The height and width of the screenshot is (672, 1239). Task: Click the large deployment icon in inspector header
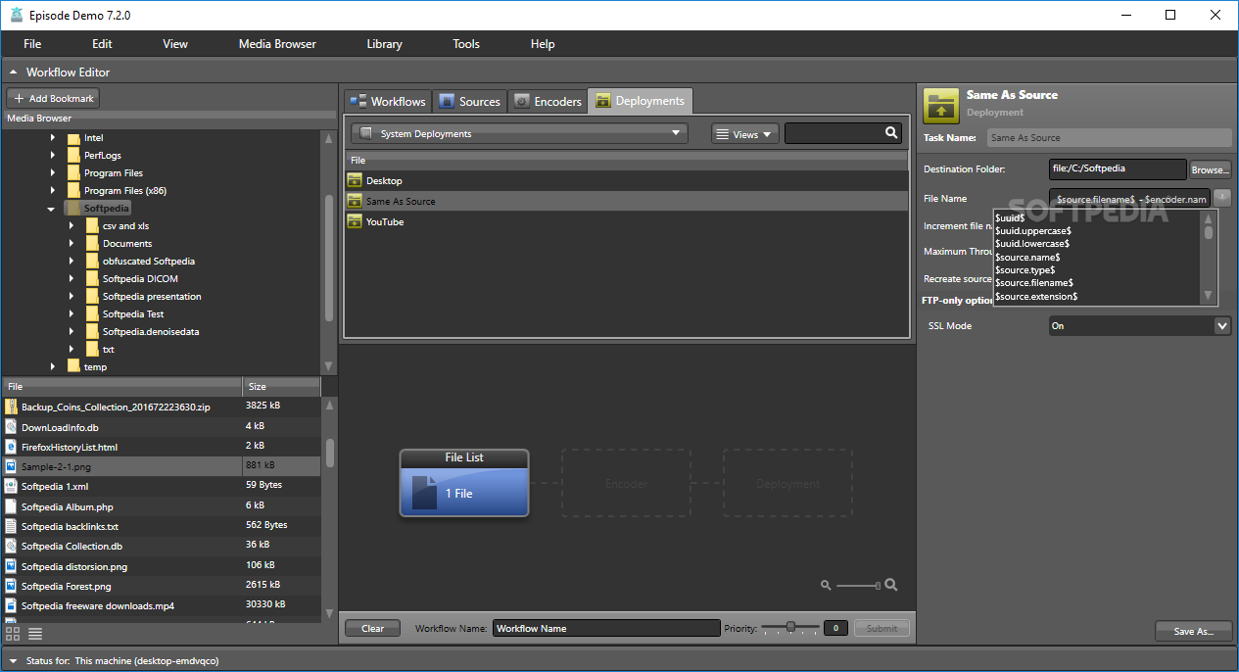click(x=941, y=106)
